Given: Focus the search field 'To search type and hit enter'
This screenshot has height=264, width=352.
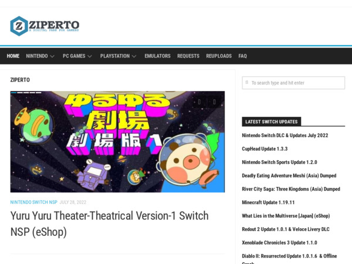Looking at the screenshot, I should 293,83.
